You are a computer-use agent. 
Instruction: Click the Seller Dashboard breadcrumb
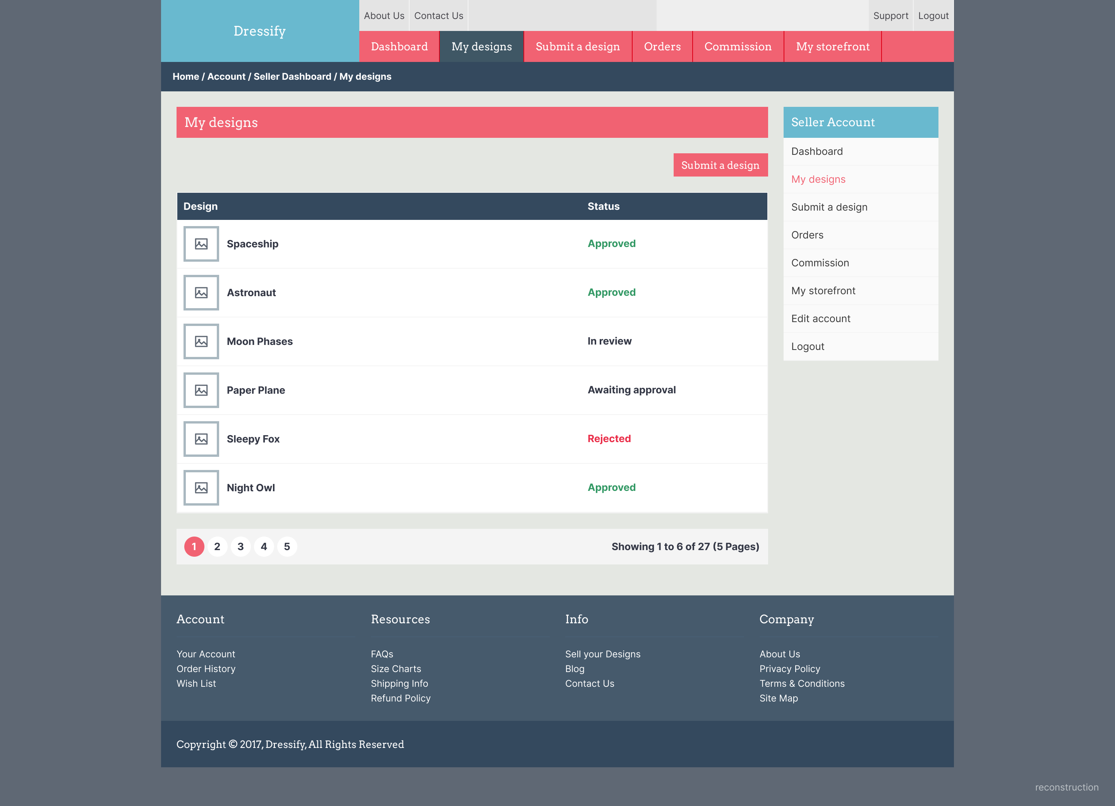[293, 77]
